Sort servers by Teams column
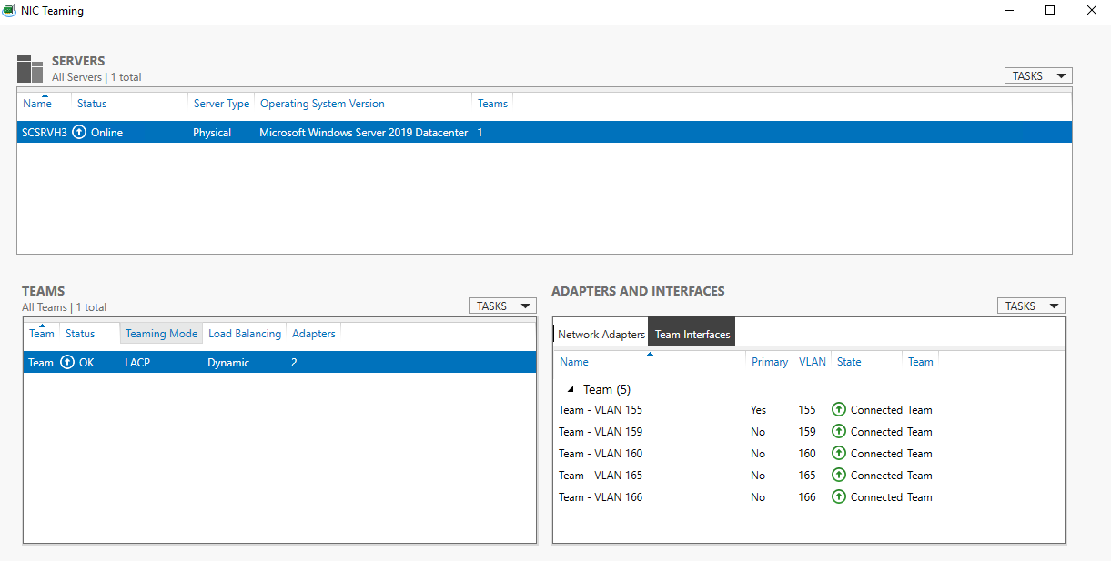Image resolution: width=1111 pixels, height=561 pixels. click(x=492, y=104)
